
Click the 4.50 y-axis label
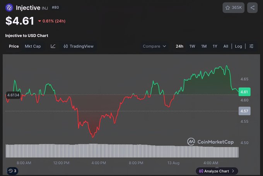coord(244,143)
